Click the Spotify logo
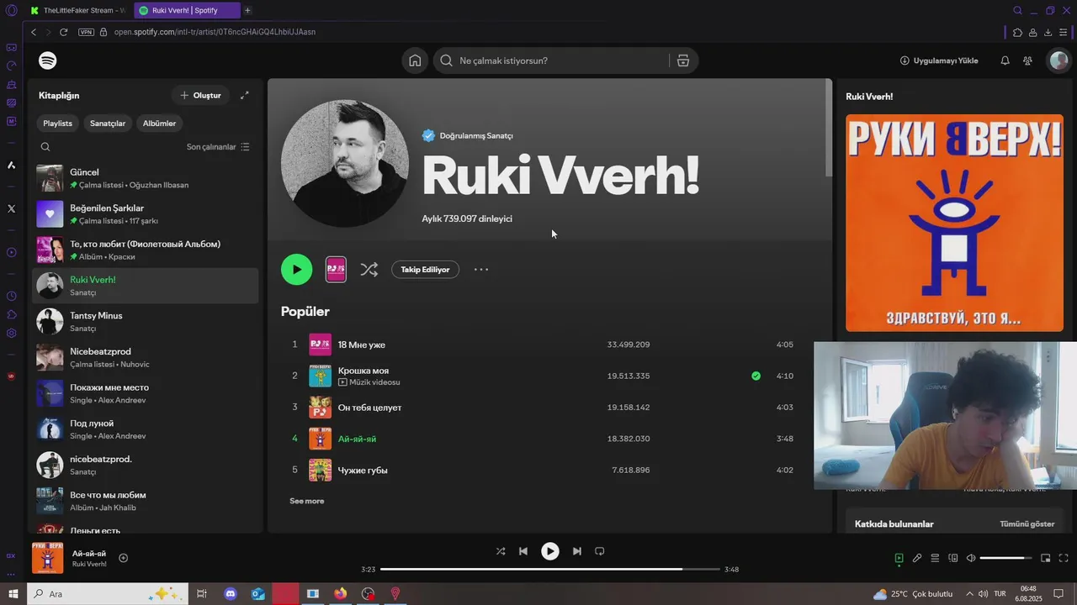 pyautogui.click(x=48, y=60)
